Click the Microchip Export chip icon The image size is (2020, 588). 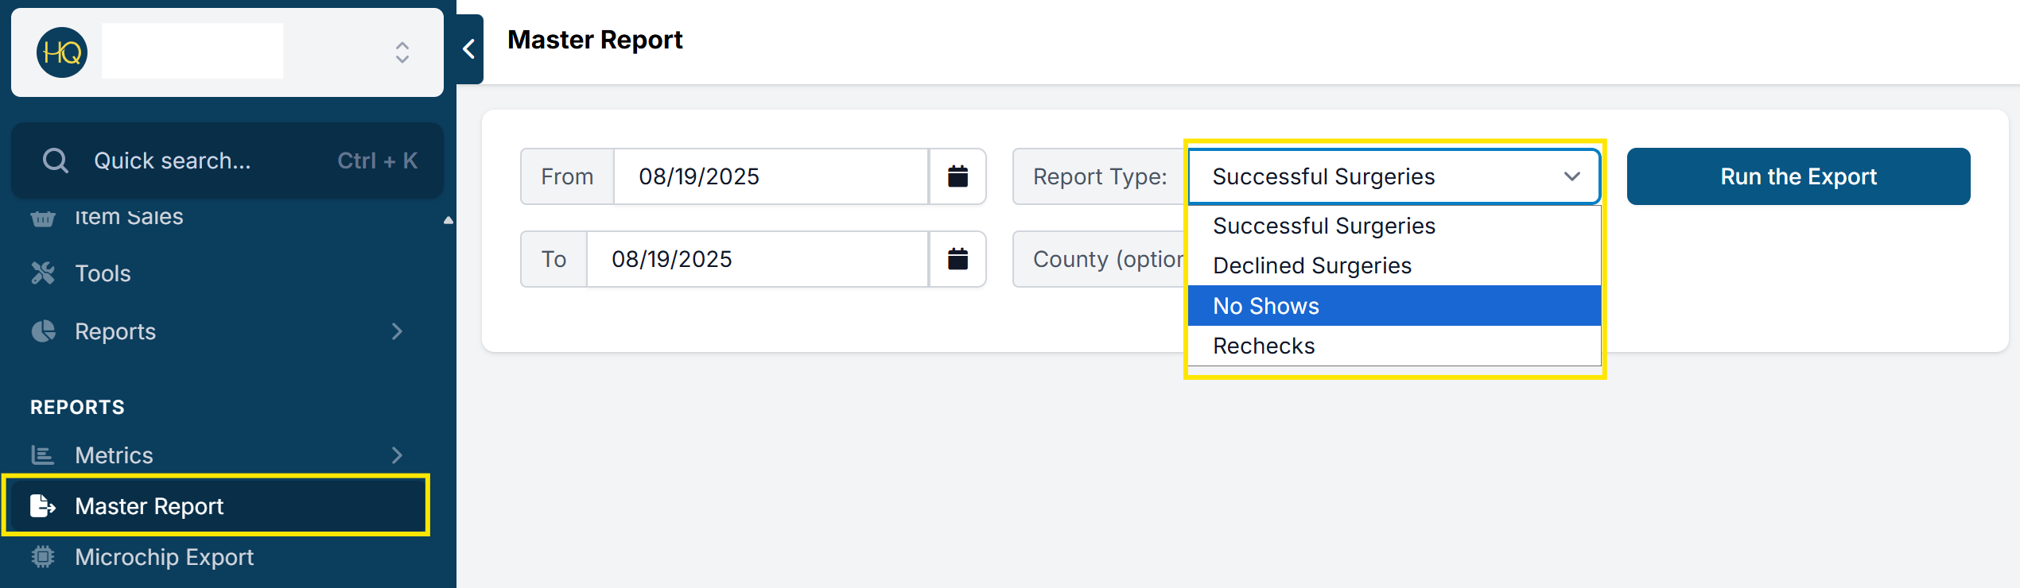pos(43,557)
